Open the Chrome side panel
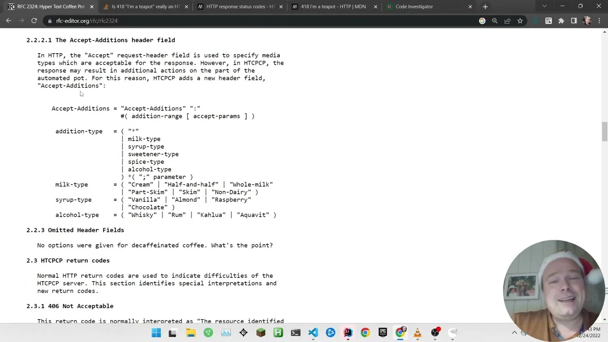 pos(574,21)
